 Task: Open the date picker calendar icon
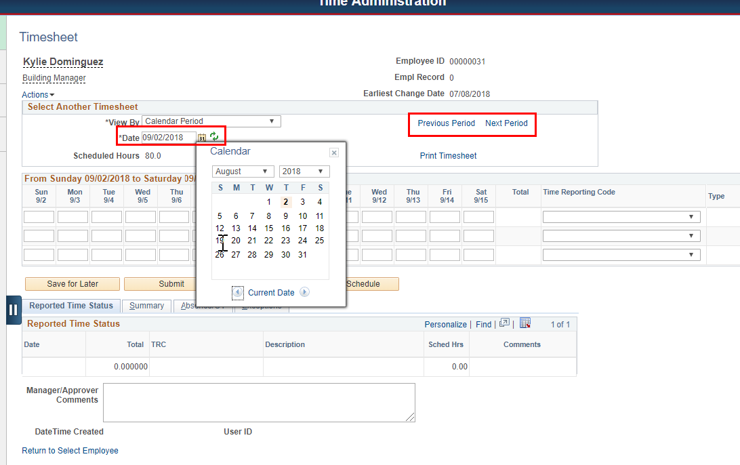tap(202, 137)
